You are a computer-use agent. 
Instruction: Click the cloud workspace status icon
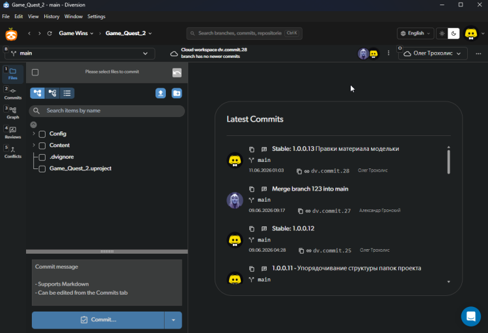(174, 54)
